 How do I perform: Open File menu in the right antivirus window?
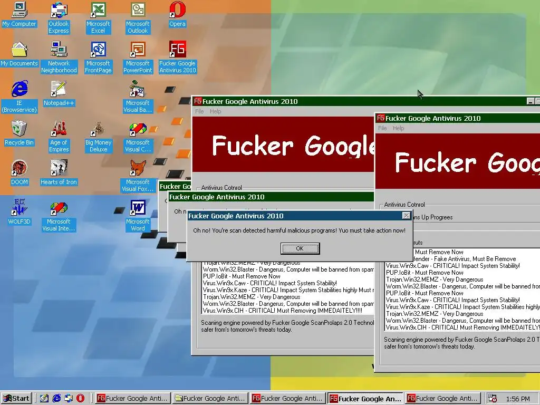(382, 128)
